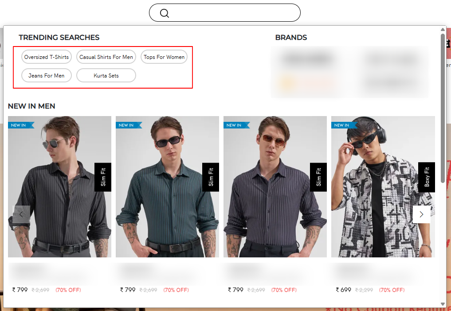Choose Casual Shirts For Men chip
This screenshot has width=451, height=311.
click(x=106, y=57)
